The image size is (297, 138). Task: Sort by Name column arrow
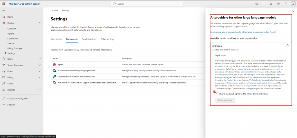(x=59, y=59)
